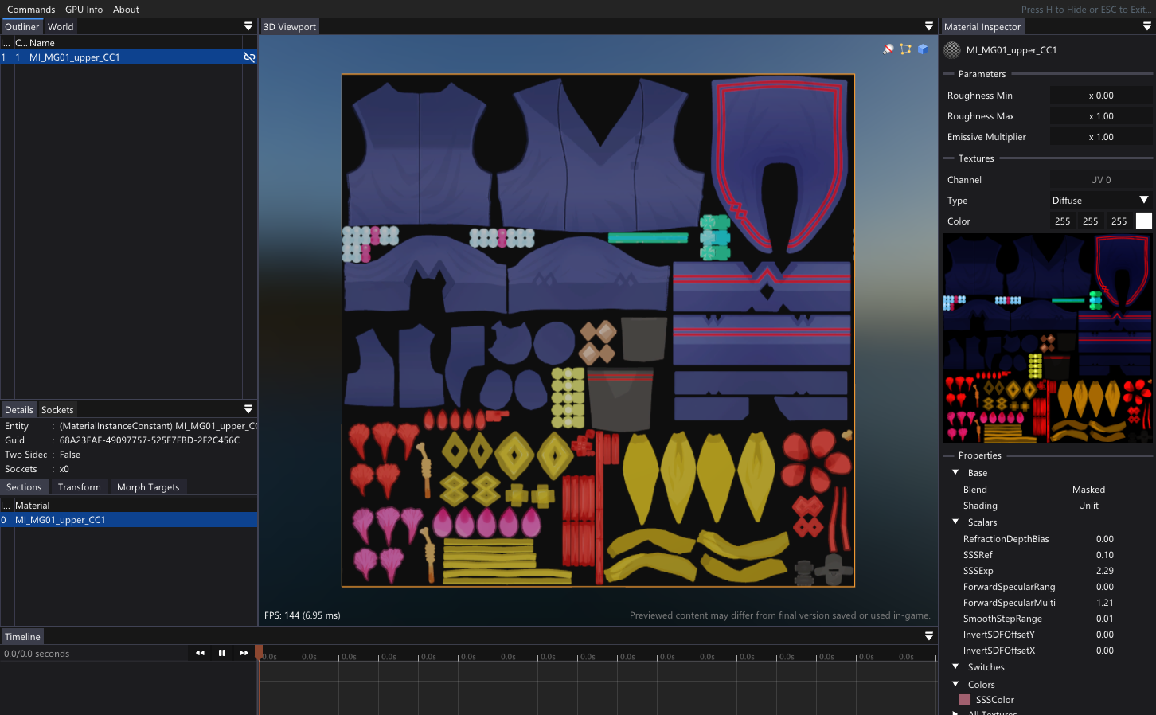Collapse the Scalars properties group
The width and height of the screenshot is (1156, 715).
955,522
